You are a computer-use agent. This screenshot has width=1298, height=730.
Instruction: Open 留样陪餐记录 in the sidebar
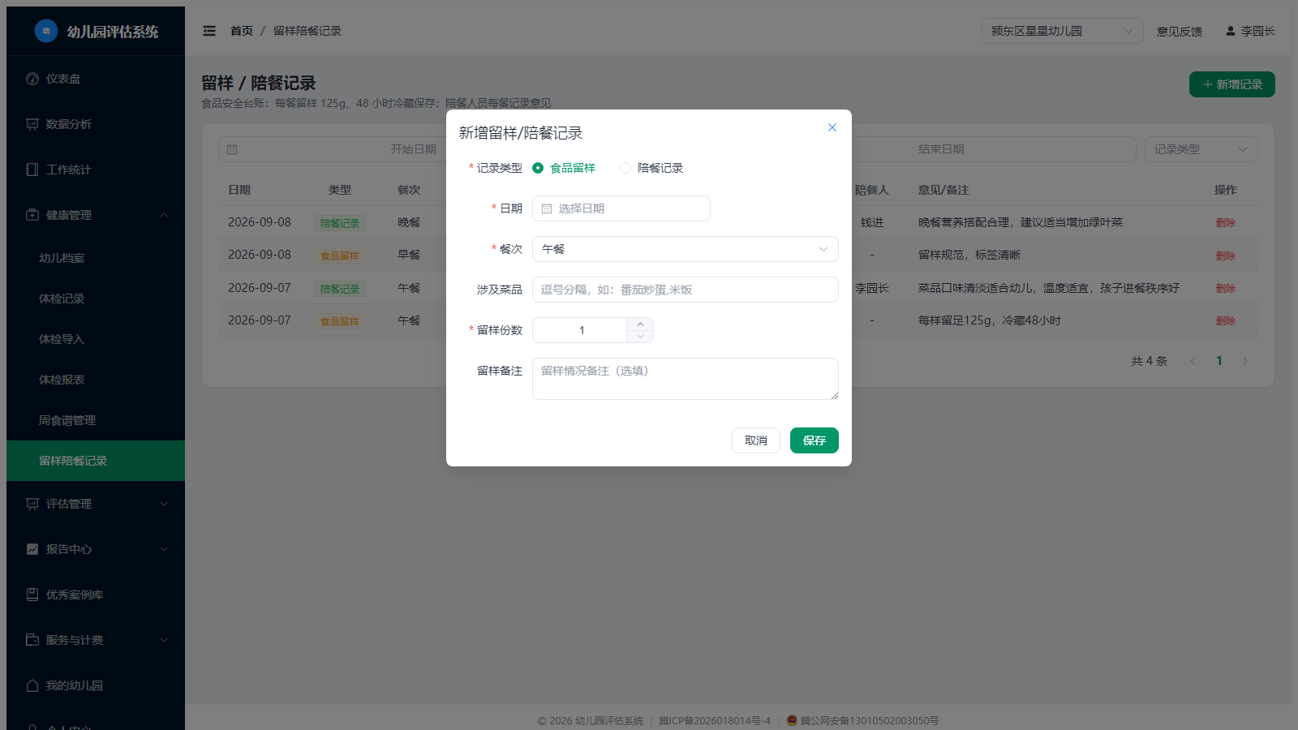pos(96,461)
